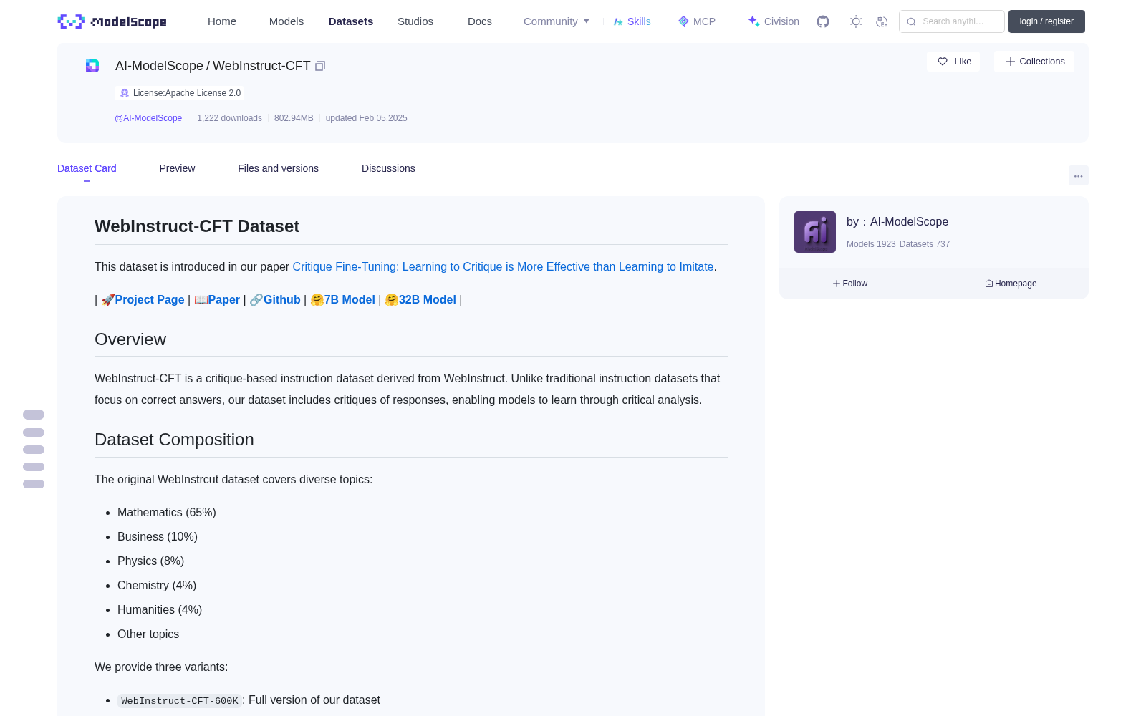The width and height of the screenshot is (1146, 716).
Task: Click the 'Physics (8%)' list item
Action: click(x=151, y=561)
